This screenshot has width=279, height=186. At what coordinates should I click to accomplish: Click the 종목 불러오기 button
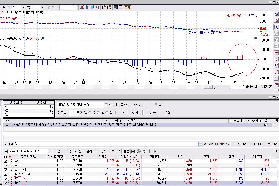tap(88, 151)
